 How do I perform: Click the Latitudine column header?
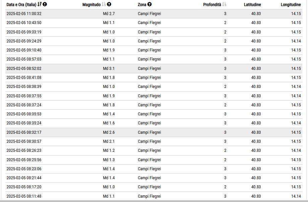click(x=252, y=4)
